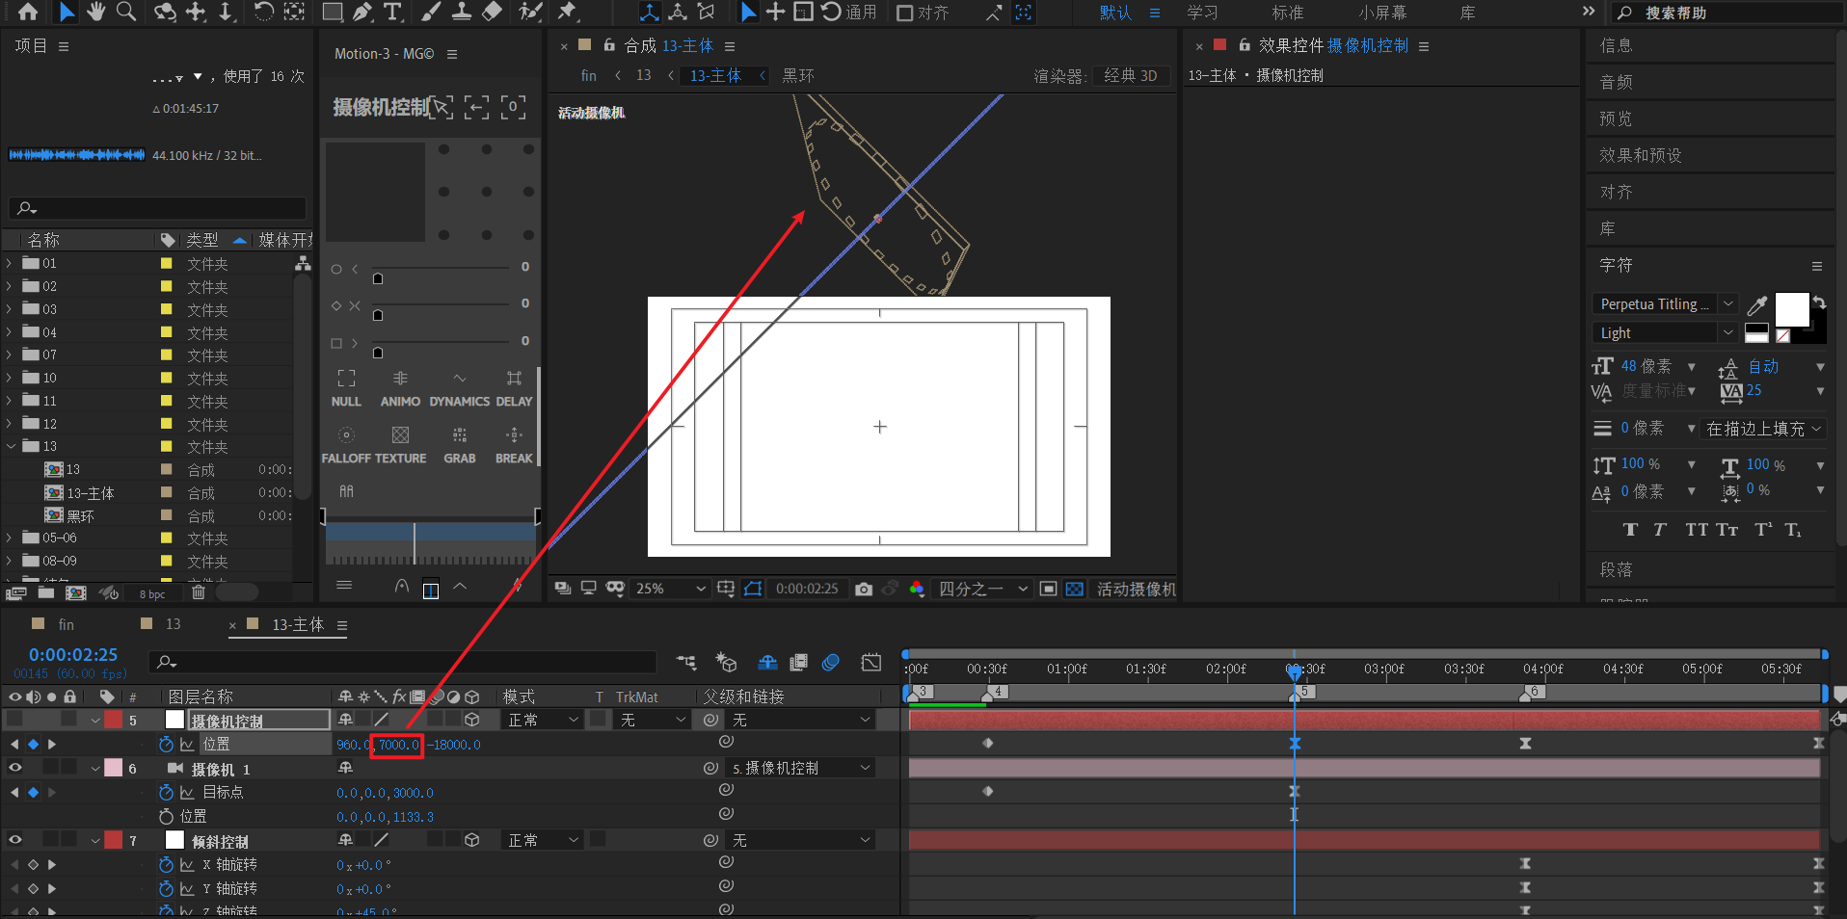The width and height of the screenshot is (1847, 919).
Task: Select the Rotation tool
Action: click(263, 12)
